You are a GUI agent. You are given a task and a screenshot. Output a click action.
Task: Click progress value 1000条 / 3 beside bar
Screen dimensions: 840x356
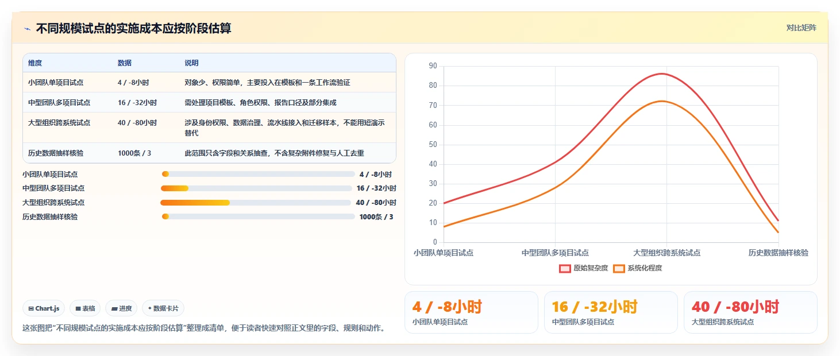376,217
